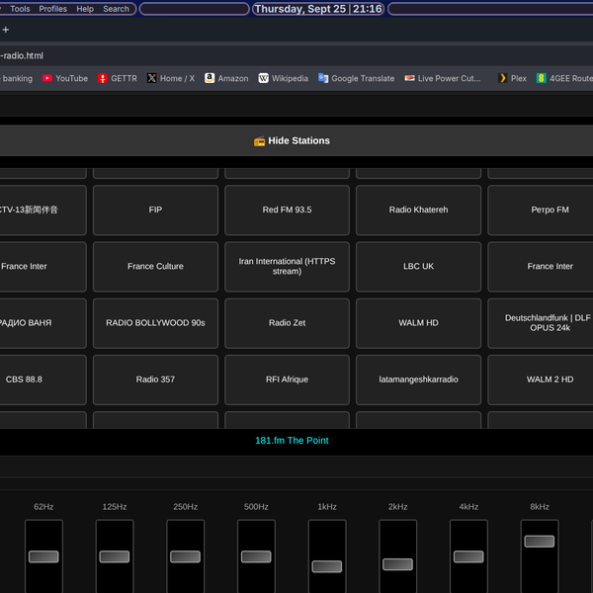The width and height of the screenshot is (593, 593).
Task: Open the Live Power Cut bookmark icon
Action: [409, 78]
